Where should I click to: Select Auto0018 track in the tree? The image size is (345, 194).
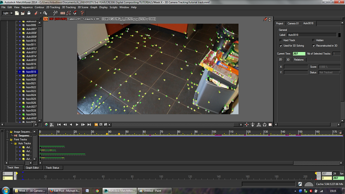tap(31, 72)
